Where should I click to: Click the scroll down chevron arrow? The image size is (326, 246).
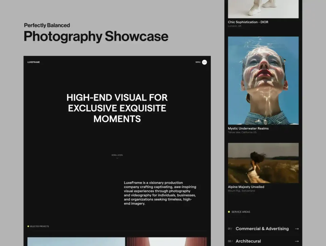point(117,158)
